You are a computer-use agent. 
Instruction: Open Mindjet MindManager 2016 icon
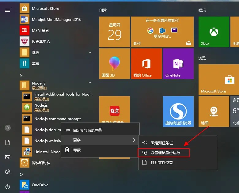click(x=25, y=19)
